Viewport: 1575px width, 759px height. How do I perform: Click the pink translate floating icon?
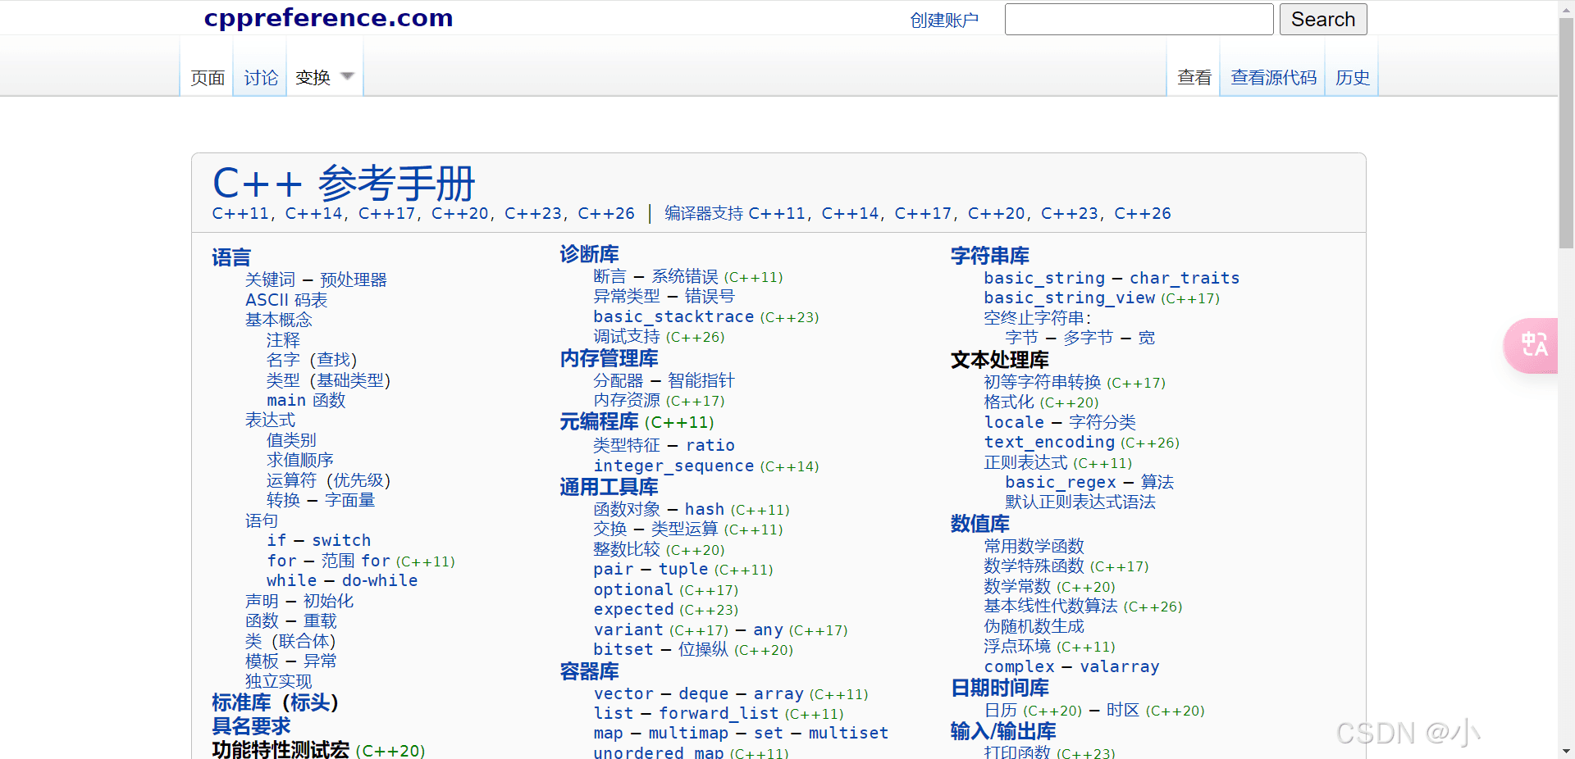(x=1532, y=345)
